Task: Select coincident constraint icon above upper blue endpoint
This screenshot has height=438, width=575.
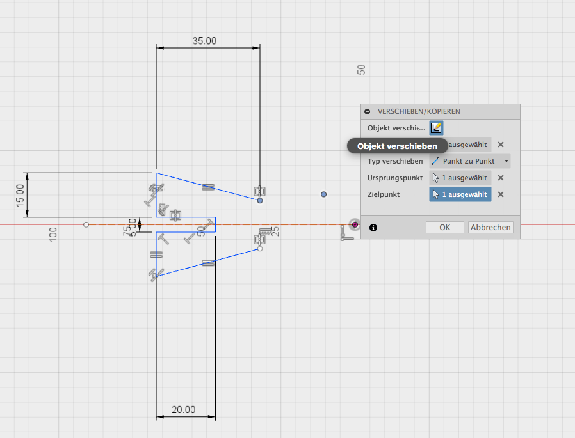Action: point(259,191)
